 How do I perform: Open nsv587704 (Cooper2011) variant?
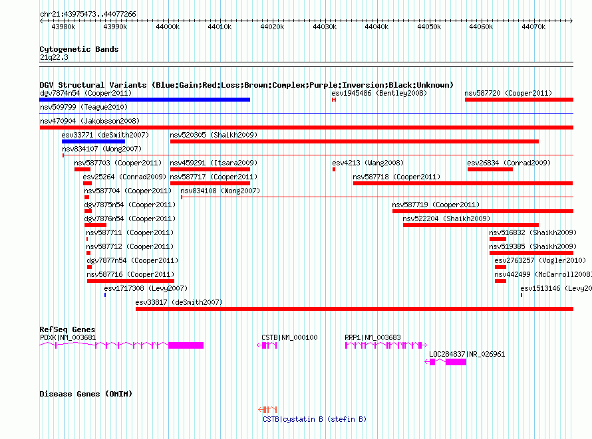128,191
